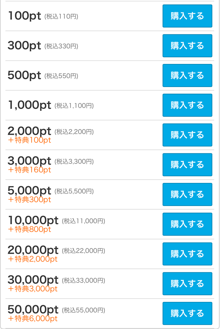Purchase 2,000pt with 100pt bonus
Image resolution: width=220 pixels, height=329 pixels.
(x=187, y=135)
